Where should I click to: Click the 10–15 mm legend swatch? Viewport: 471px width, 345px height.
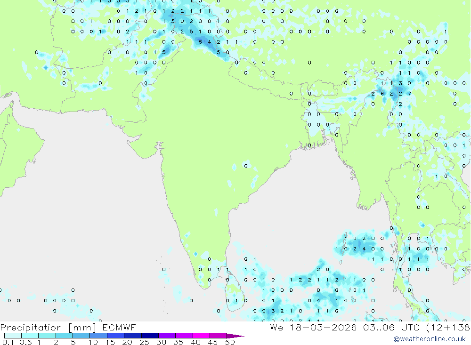pyautogui.click(x=98, y=336)
